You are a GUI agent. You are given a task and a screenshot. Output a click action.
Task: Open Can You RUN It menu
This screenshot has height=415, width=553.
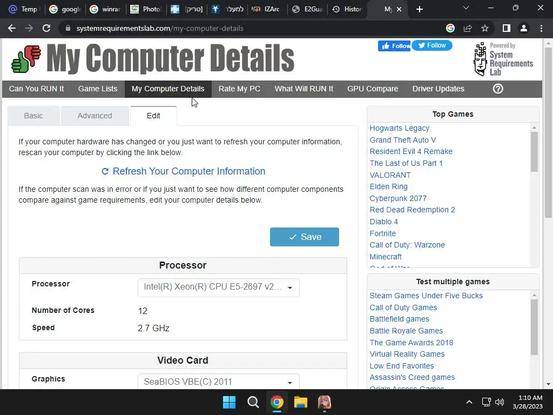coord(36,89)
